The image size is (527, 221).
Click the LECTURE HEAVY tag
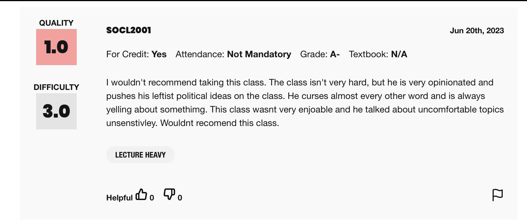pos(140,155)
